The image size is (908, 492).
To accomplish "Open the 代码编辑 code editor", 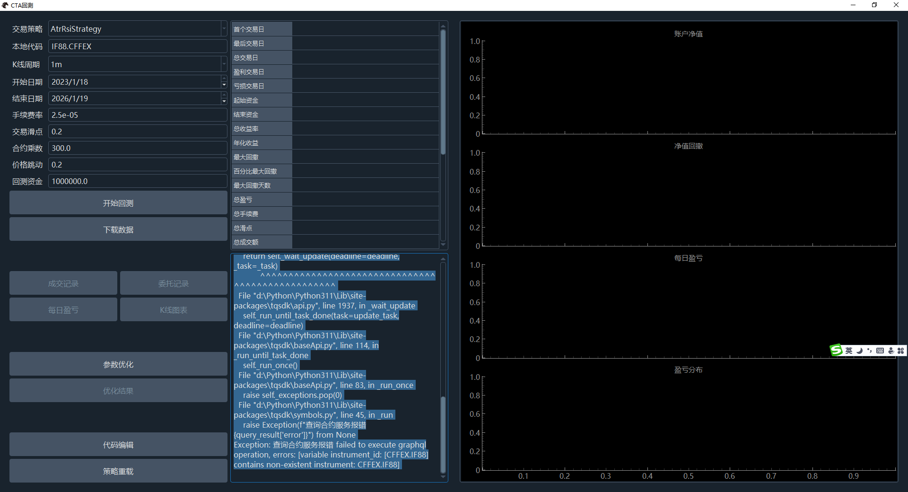I will (x=118, y=445).
